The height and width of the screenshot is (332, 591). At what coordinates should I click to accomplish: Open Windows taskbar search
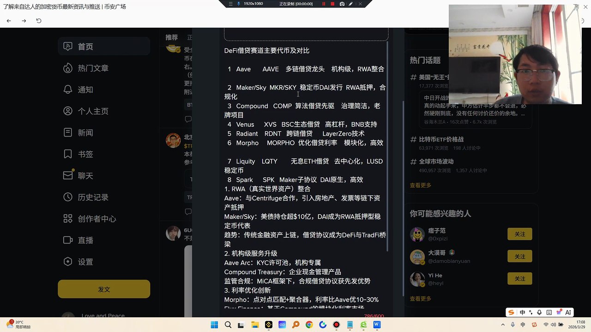(228, 325)
